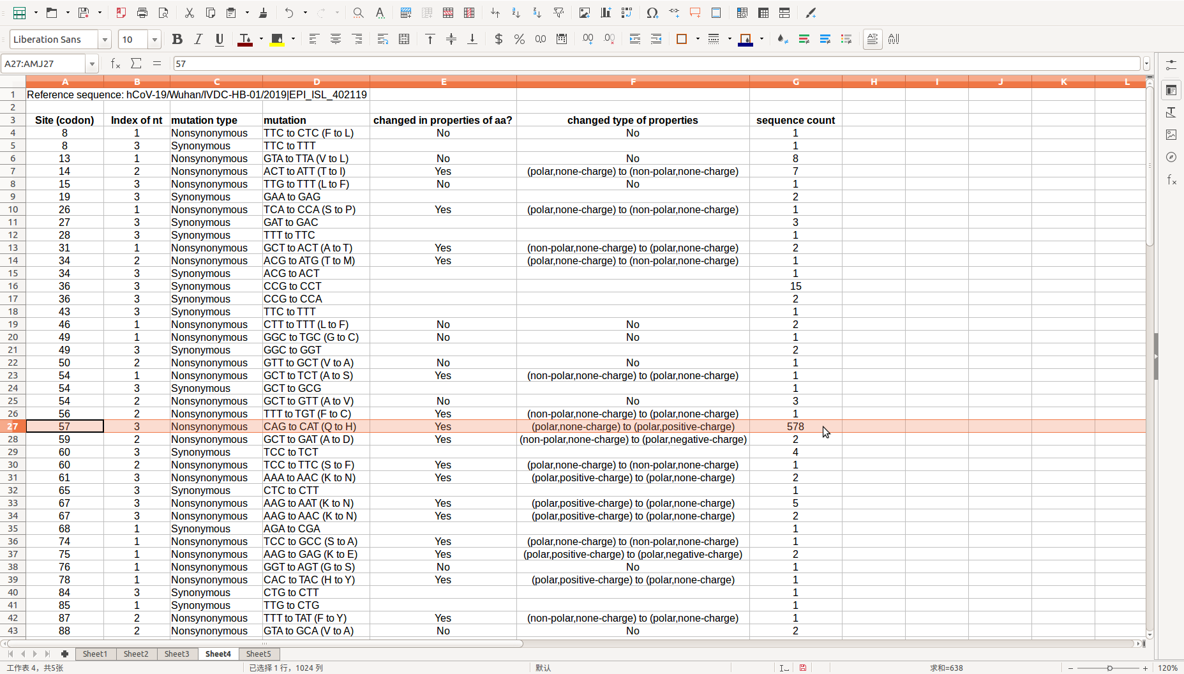Add a new sheet with plus button
Image resolution: width=1184 pixels, height=674 pixels.
point(64,654)
